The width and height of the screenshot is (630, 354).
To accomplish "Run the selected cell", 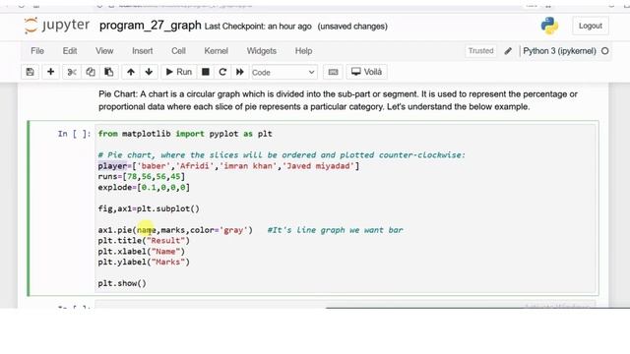I will pyautogui.click(x=179, y=72).
